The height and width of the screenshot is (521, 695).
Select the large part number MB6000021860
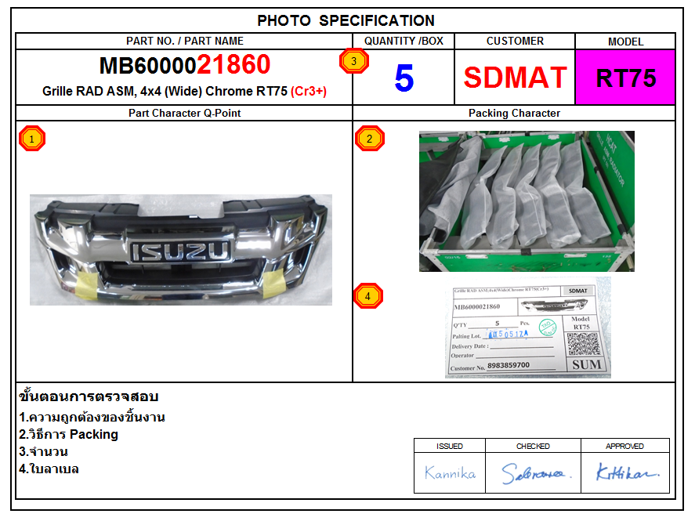pos(185,65)
